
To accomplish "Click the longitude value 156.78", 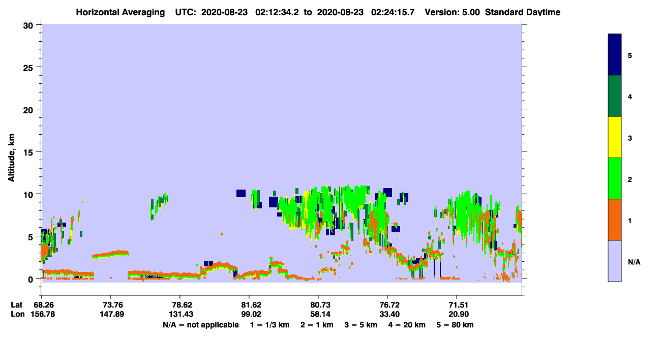I will 42,314.
